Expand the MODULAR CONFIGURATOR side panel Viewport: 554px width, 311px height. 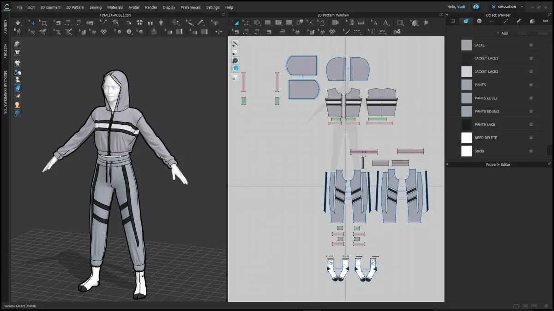[x=5, y=93]
